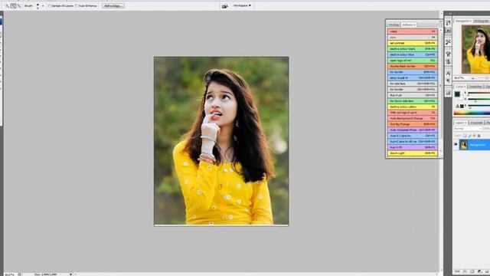Switch to the Color tab
Image resolution: width=490 pixels, height=276 pixels.
coord(460,87)
